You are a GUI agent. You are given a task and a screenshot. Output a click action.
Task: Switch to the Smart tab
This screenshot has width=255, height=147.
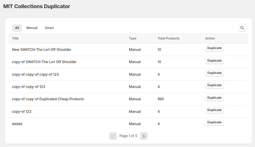[49, 28]
